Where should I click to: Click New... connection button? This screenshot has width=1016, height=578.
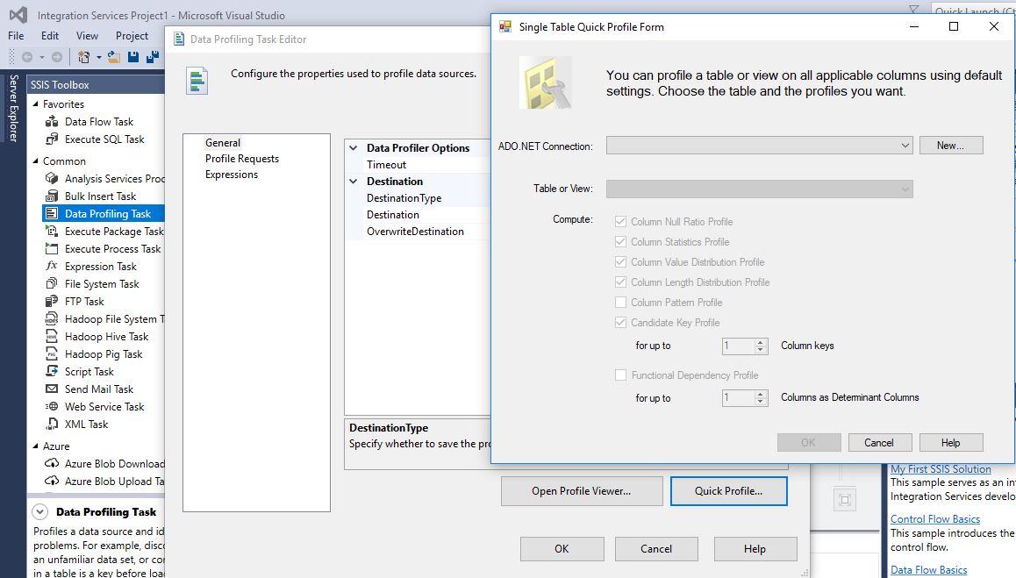(x=950, y=146)
